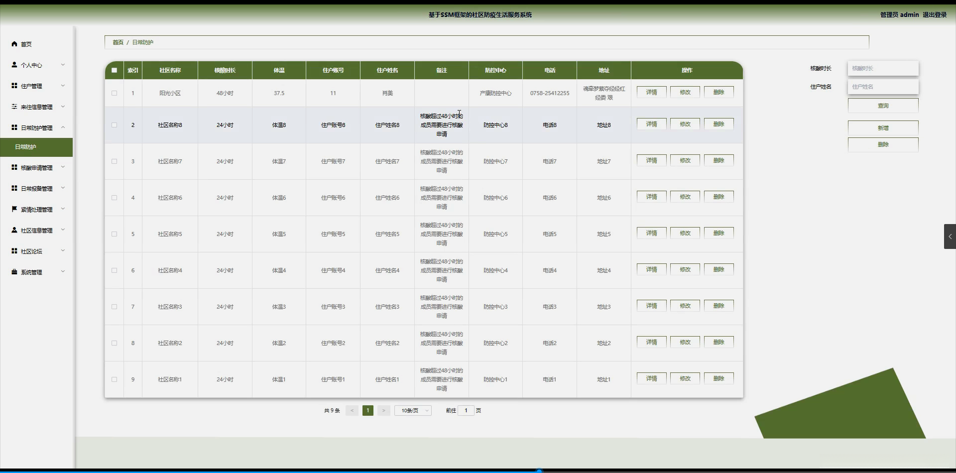
Task: Open 详情 for the 阳光小区 row
Action: 652,92
